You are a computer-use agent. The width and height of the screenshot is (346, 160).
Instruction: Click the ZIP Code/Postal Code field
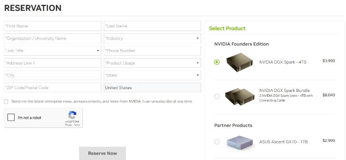pyautogui.click(x=53, y=87)
